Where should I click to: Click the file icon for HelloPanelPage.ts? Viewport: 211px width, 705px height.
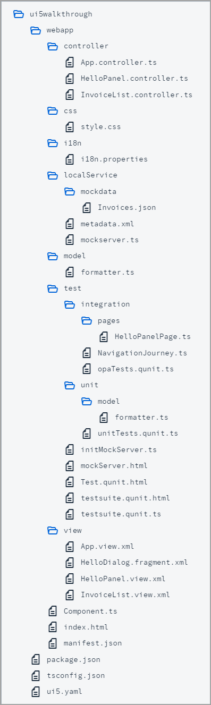104,336
